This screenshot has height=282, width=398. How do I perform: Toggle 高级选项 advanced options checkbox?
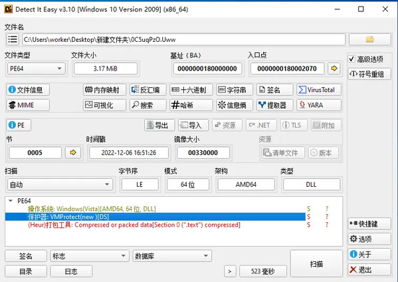pos(351,59)
